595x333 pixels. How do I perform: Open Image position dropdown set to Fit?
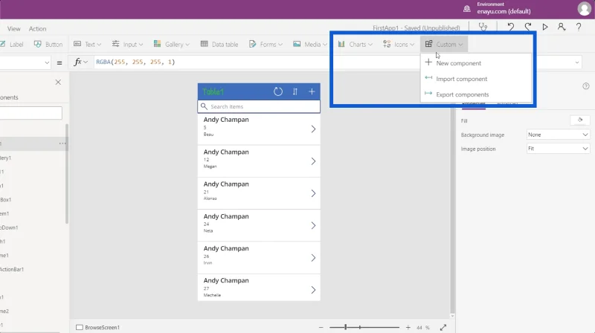558,149
